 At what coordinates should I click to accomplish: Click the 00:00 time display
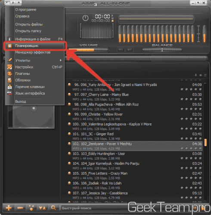tap(102, 16)
